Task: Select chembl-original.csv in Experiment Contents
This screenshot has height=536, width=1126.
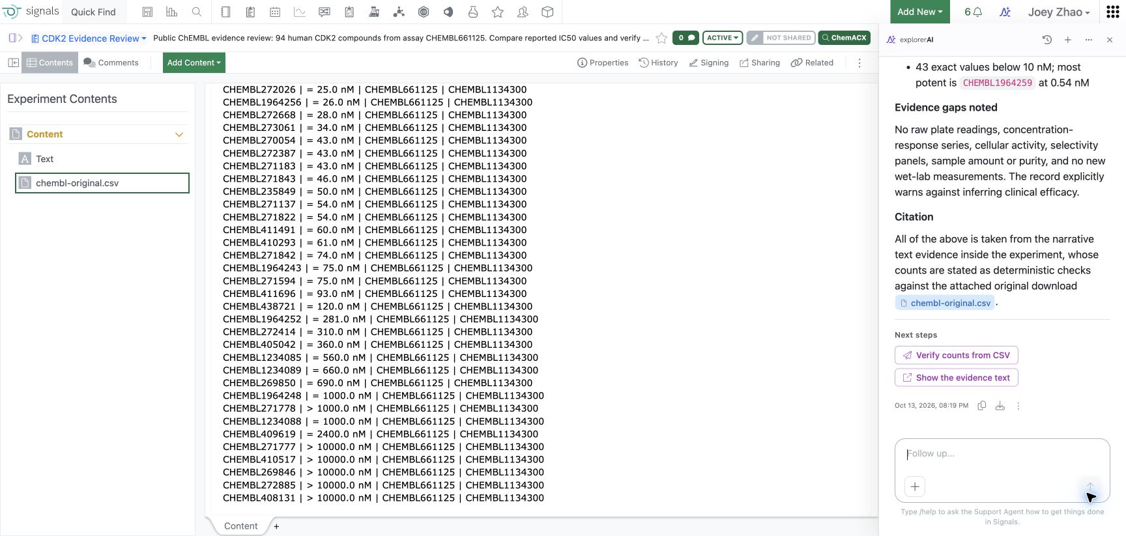Action: point(102,183)
